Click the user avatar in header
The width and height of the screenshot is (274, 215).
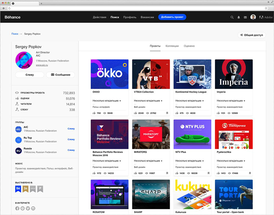253,17
